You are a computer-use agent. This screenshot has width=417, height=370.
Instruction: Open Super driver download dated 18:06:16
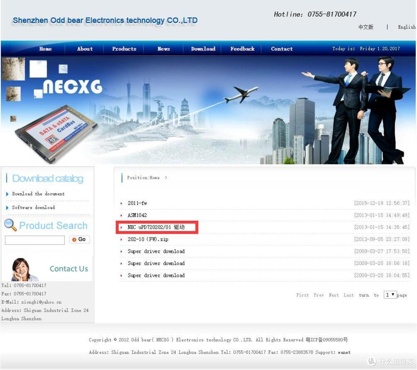(156, 264)
